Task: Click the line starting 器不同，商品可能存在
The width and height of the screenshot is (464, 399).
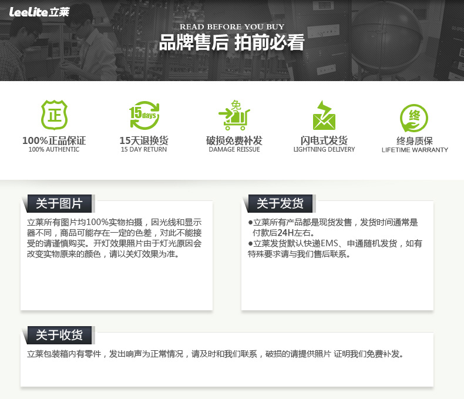Action: [114, 233]
